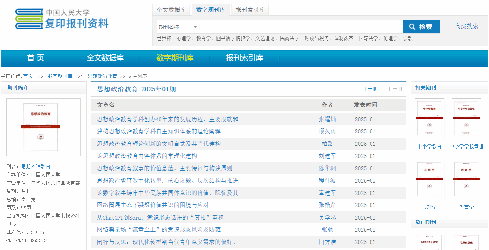
Task: Open the 心理学 journal cover image
Action: tap(429, 179)
